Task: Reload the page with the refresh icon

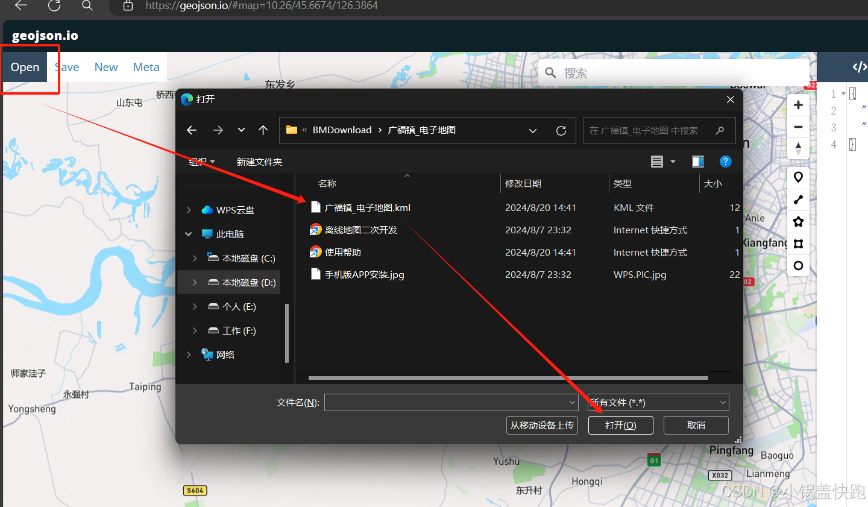Action: [x=54, y=5]
